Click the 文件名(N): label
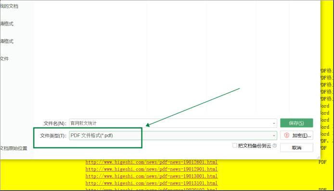 click(x=55, y=123)
